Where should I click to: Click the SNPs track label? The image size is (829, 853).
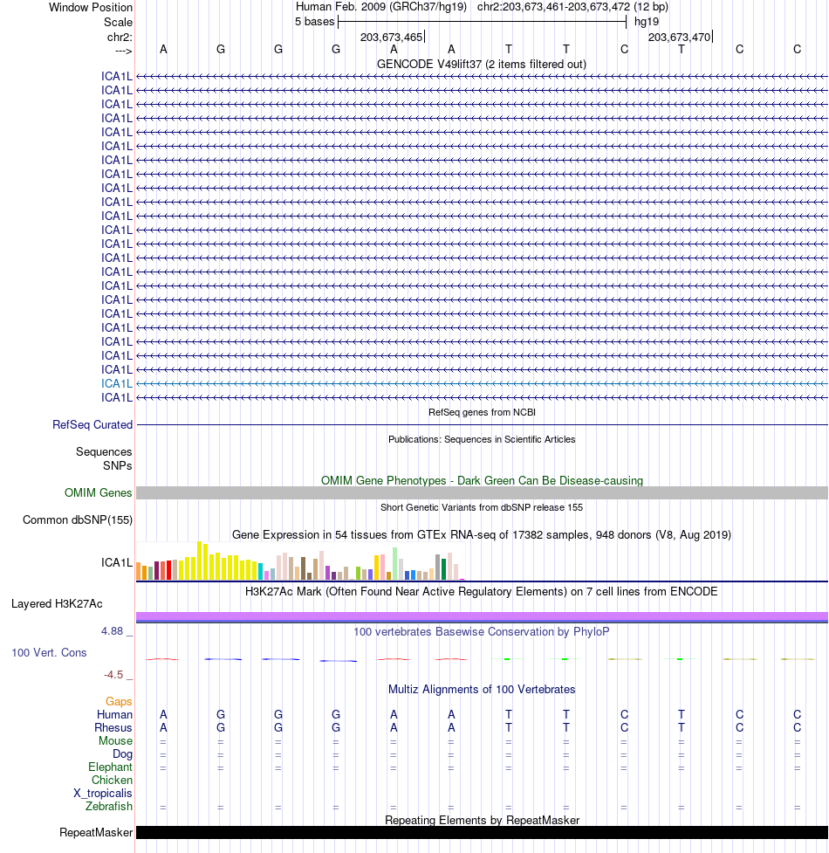click(x=118, y=466)
